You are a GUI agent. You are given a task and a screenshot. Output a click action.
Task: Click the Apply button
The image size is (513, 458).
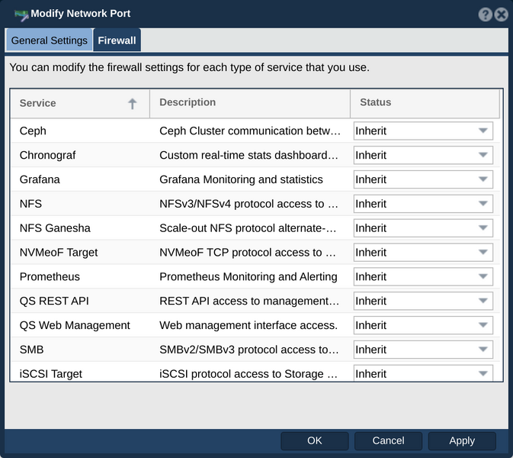(462, 440)
